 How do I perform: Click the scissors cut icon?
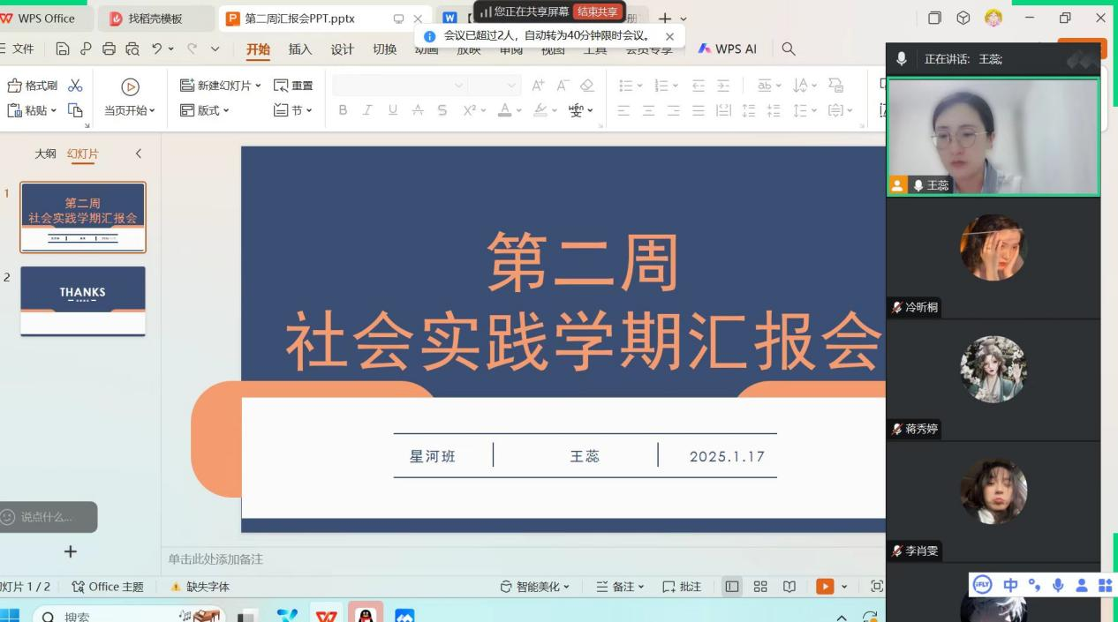point(75,86)
